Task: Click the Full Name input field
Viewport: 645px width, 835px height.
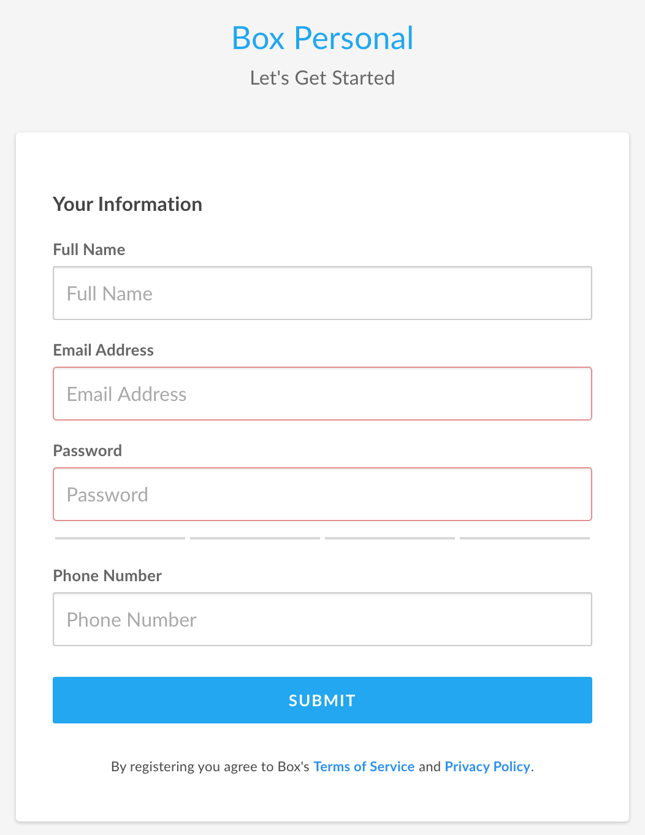Action: (322, 293)
